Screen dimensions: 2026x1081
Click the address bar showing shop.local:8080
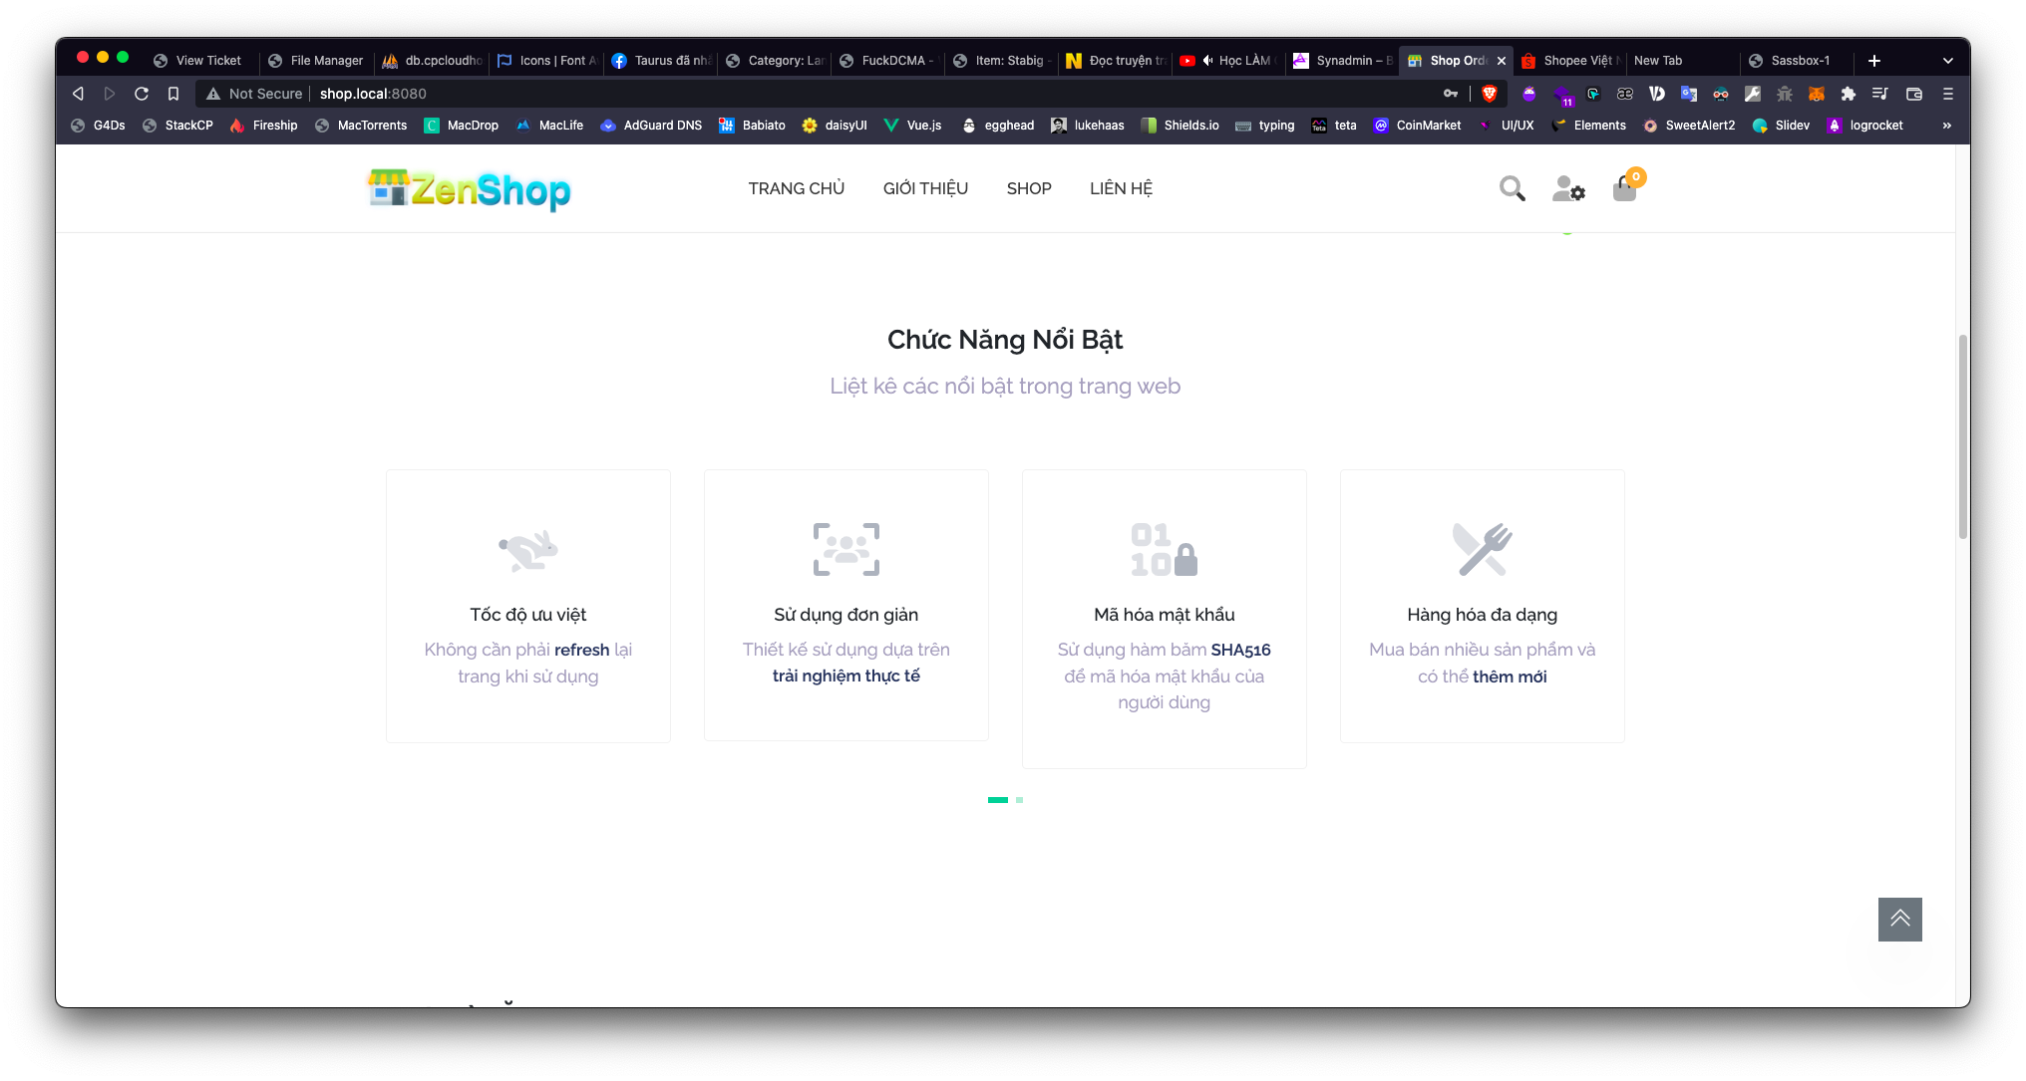point(374,94)
